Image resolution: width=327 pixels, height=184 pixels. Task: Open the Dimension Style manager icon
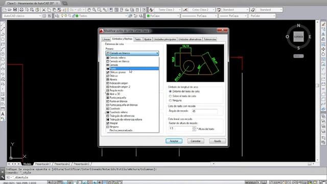coord(185,10)
